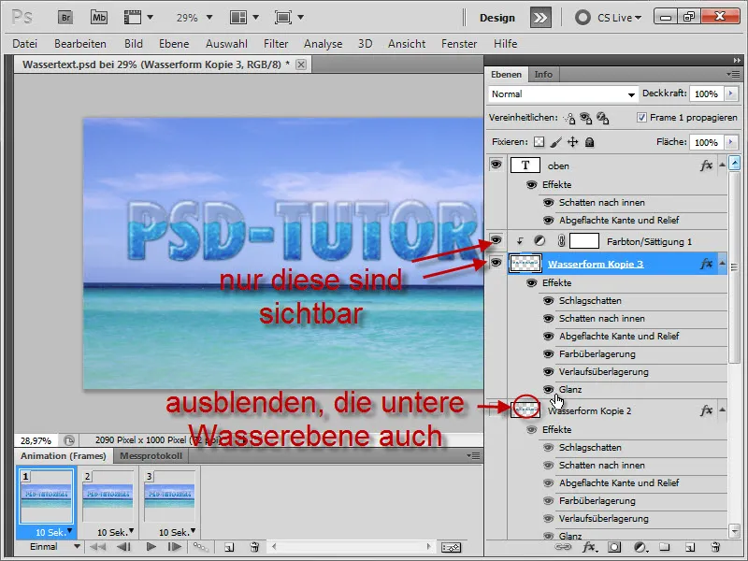Screen dimensions: 748x561
Task: Go to the previous animation frame
Action: (124, 547)
